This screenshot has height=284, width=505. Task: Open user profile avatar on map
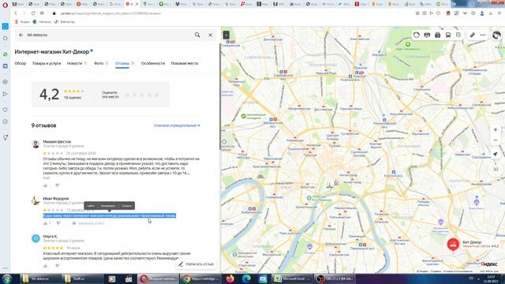[x=496, y=35]
